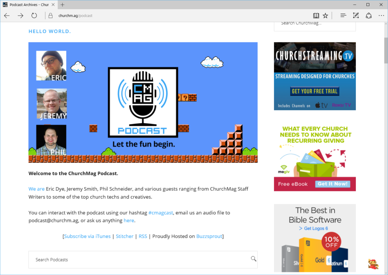Click the podcast@churchm.ag email text
This screenshot has height=275, width=388.
tap(53, 220)
